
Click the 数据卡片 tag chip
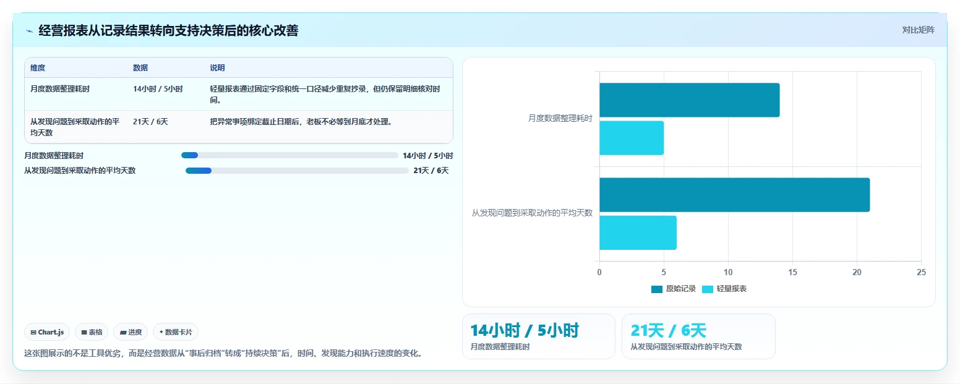[176, 332]
